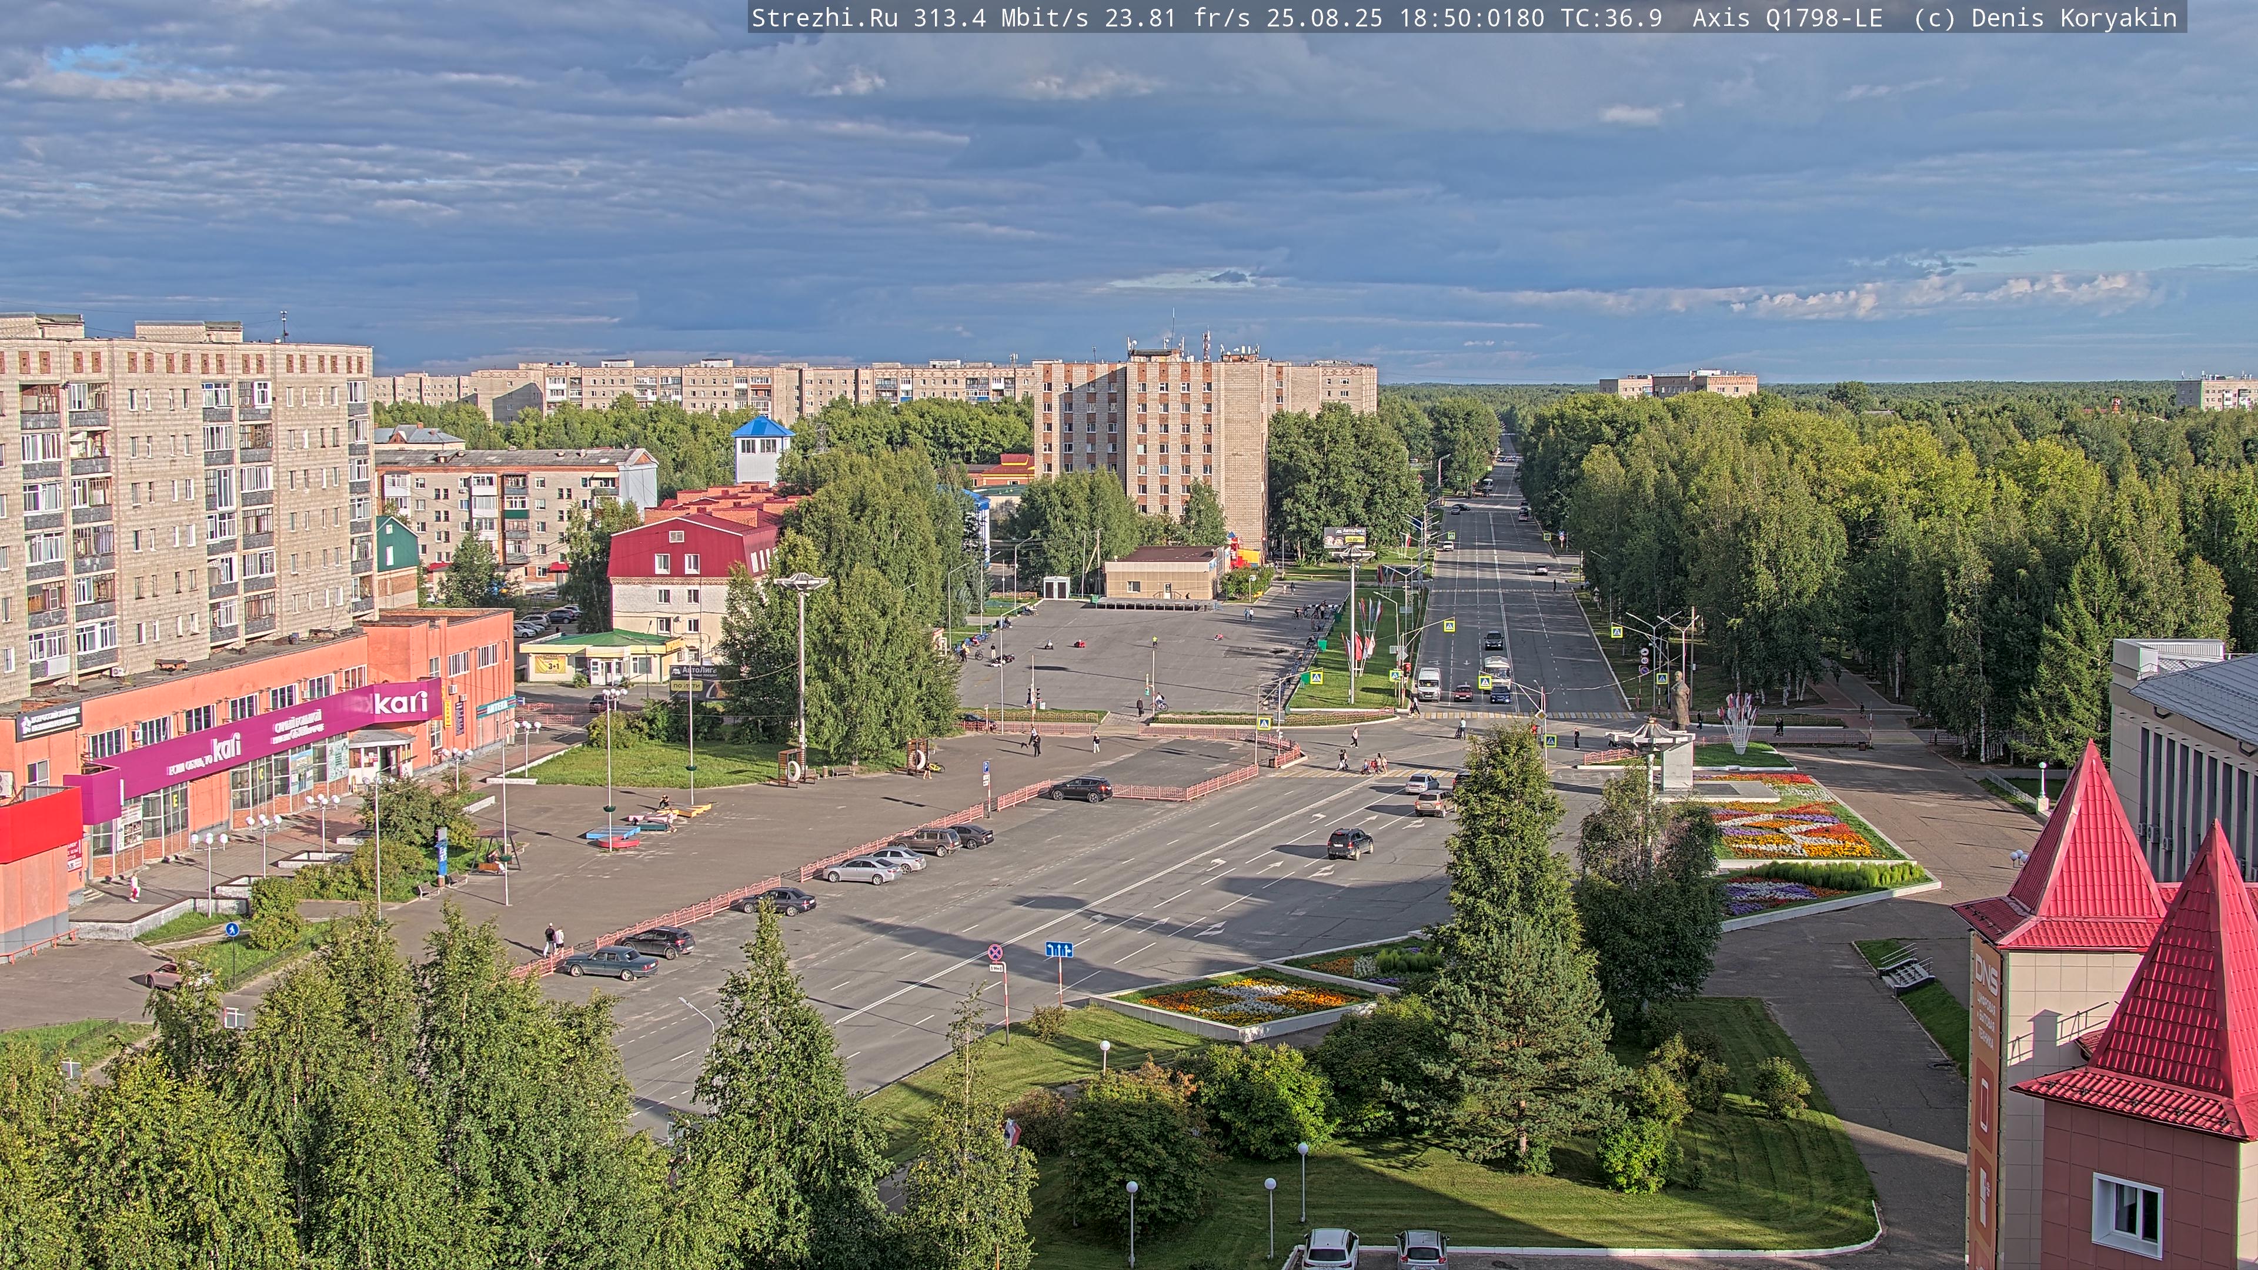Select the "TC:36.9" temperature reading
2258x1270 pixels.
(x=1611, y=18)
